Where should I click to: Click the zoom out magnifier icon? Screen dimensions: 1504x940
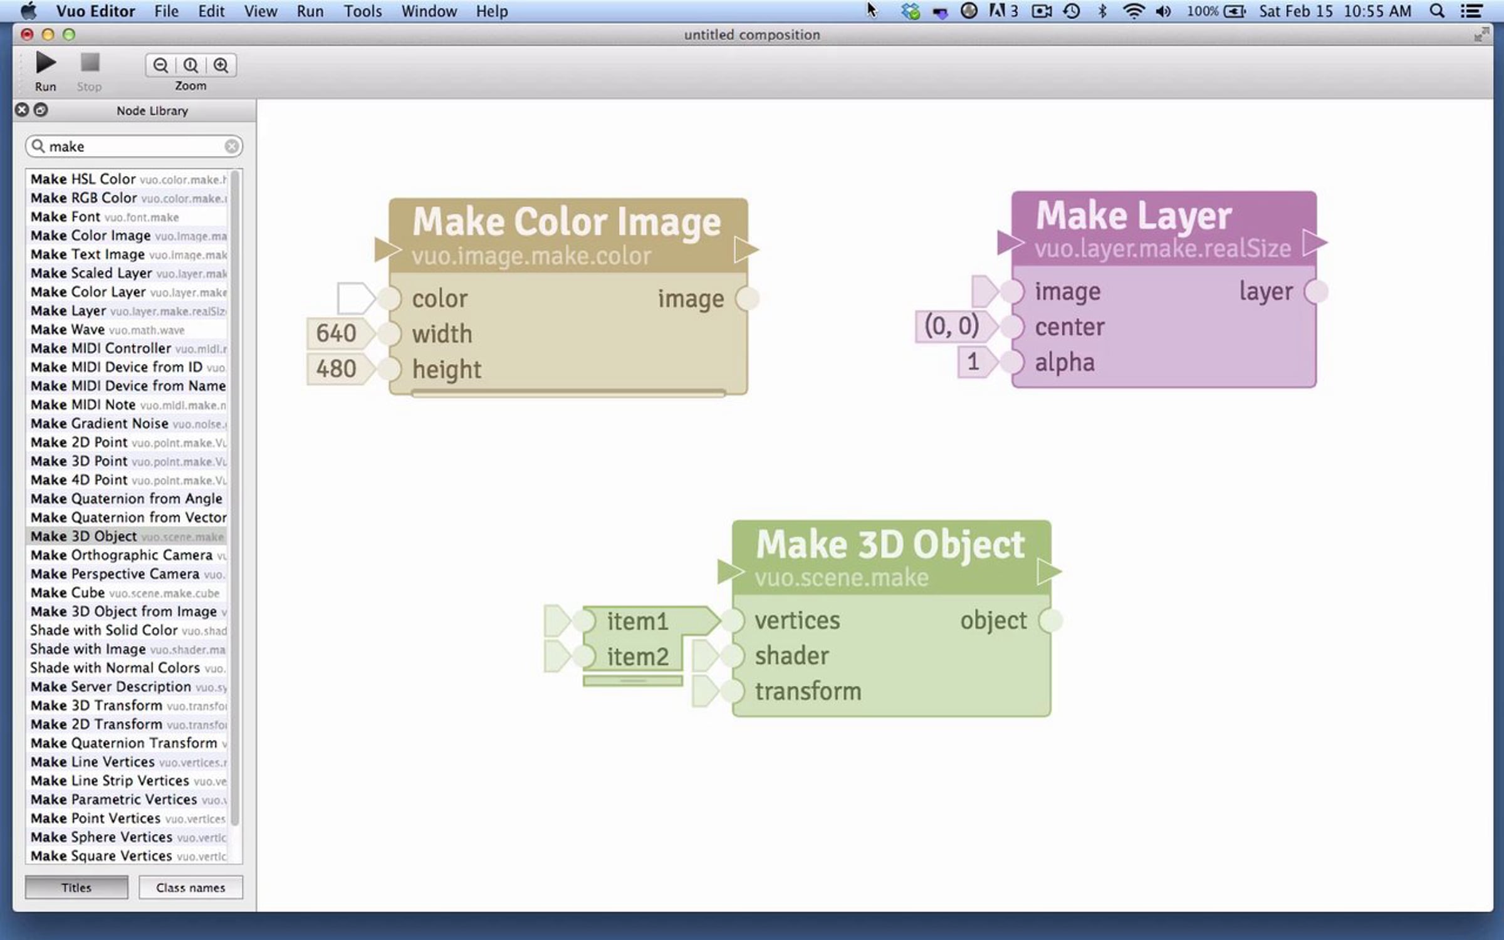tap(160, 65)
